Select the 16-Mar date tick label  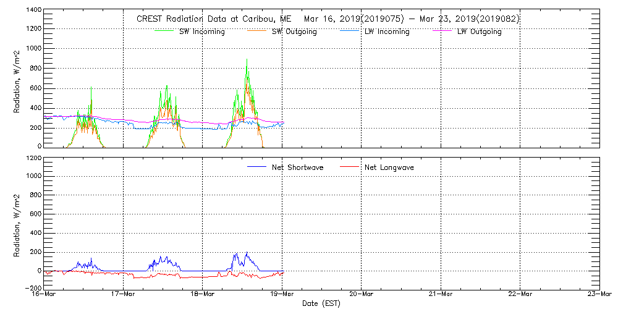pos(44,295)
